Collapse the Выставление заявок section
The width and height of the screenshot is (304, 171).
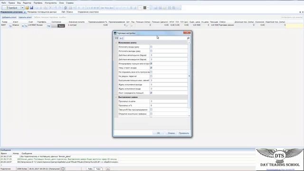pyautogui.click(x=116, y=97)
